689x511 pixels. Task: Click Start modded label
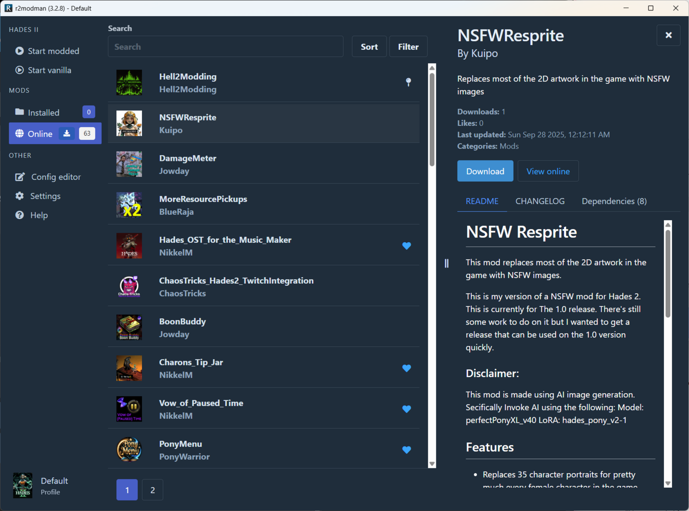(53, 51)
